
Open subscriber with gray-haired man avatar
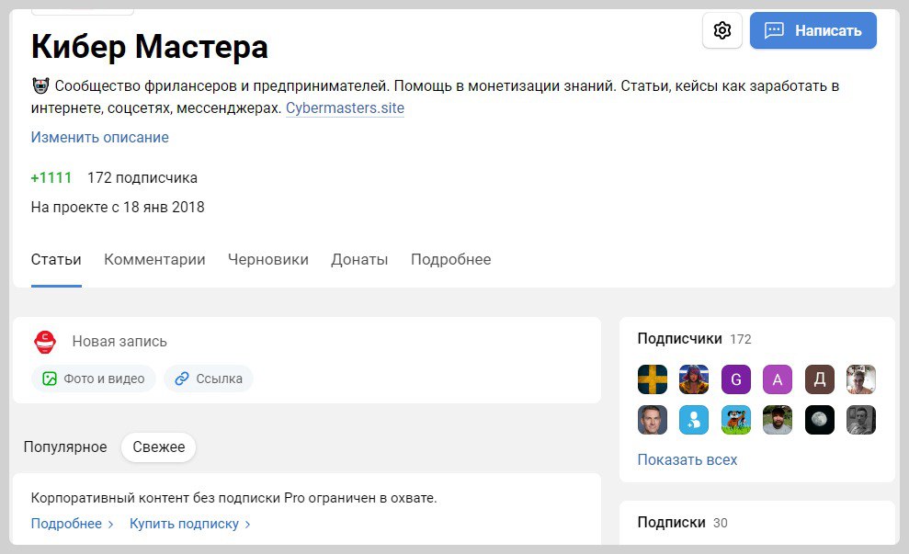(653, 420)
